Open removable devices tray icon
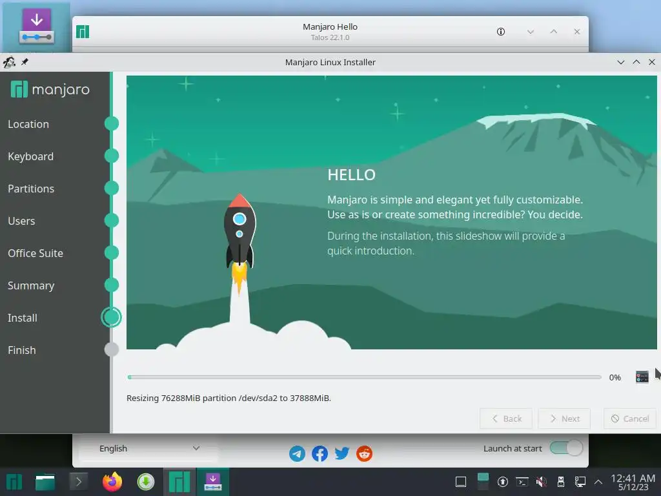 (x=561, y=482)
